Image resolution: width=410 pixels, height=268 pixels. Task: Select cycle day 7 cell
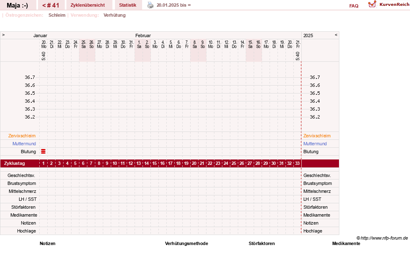pos(91,164)
